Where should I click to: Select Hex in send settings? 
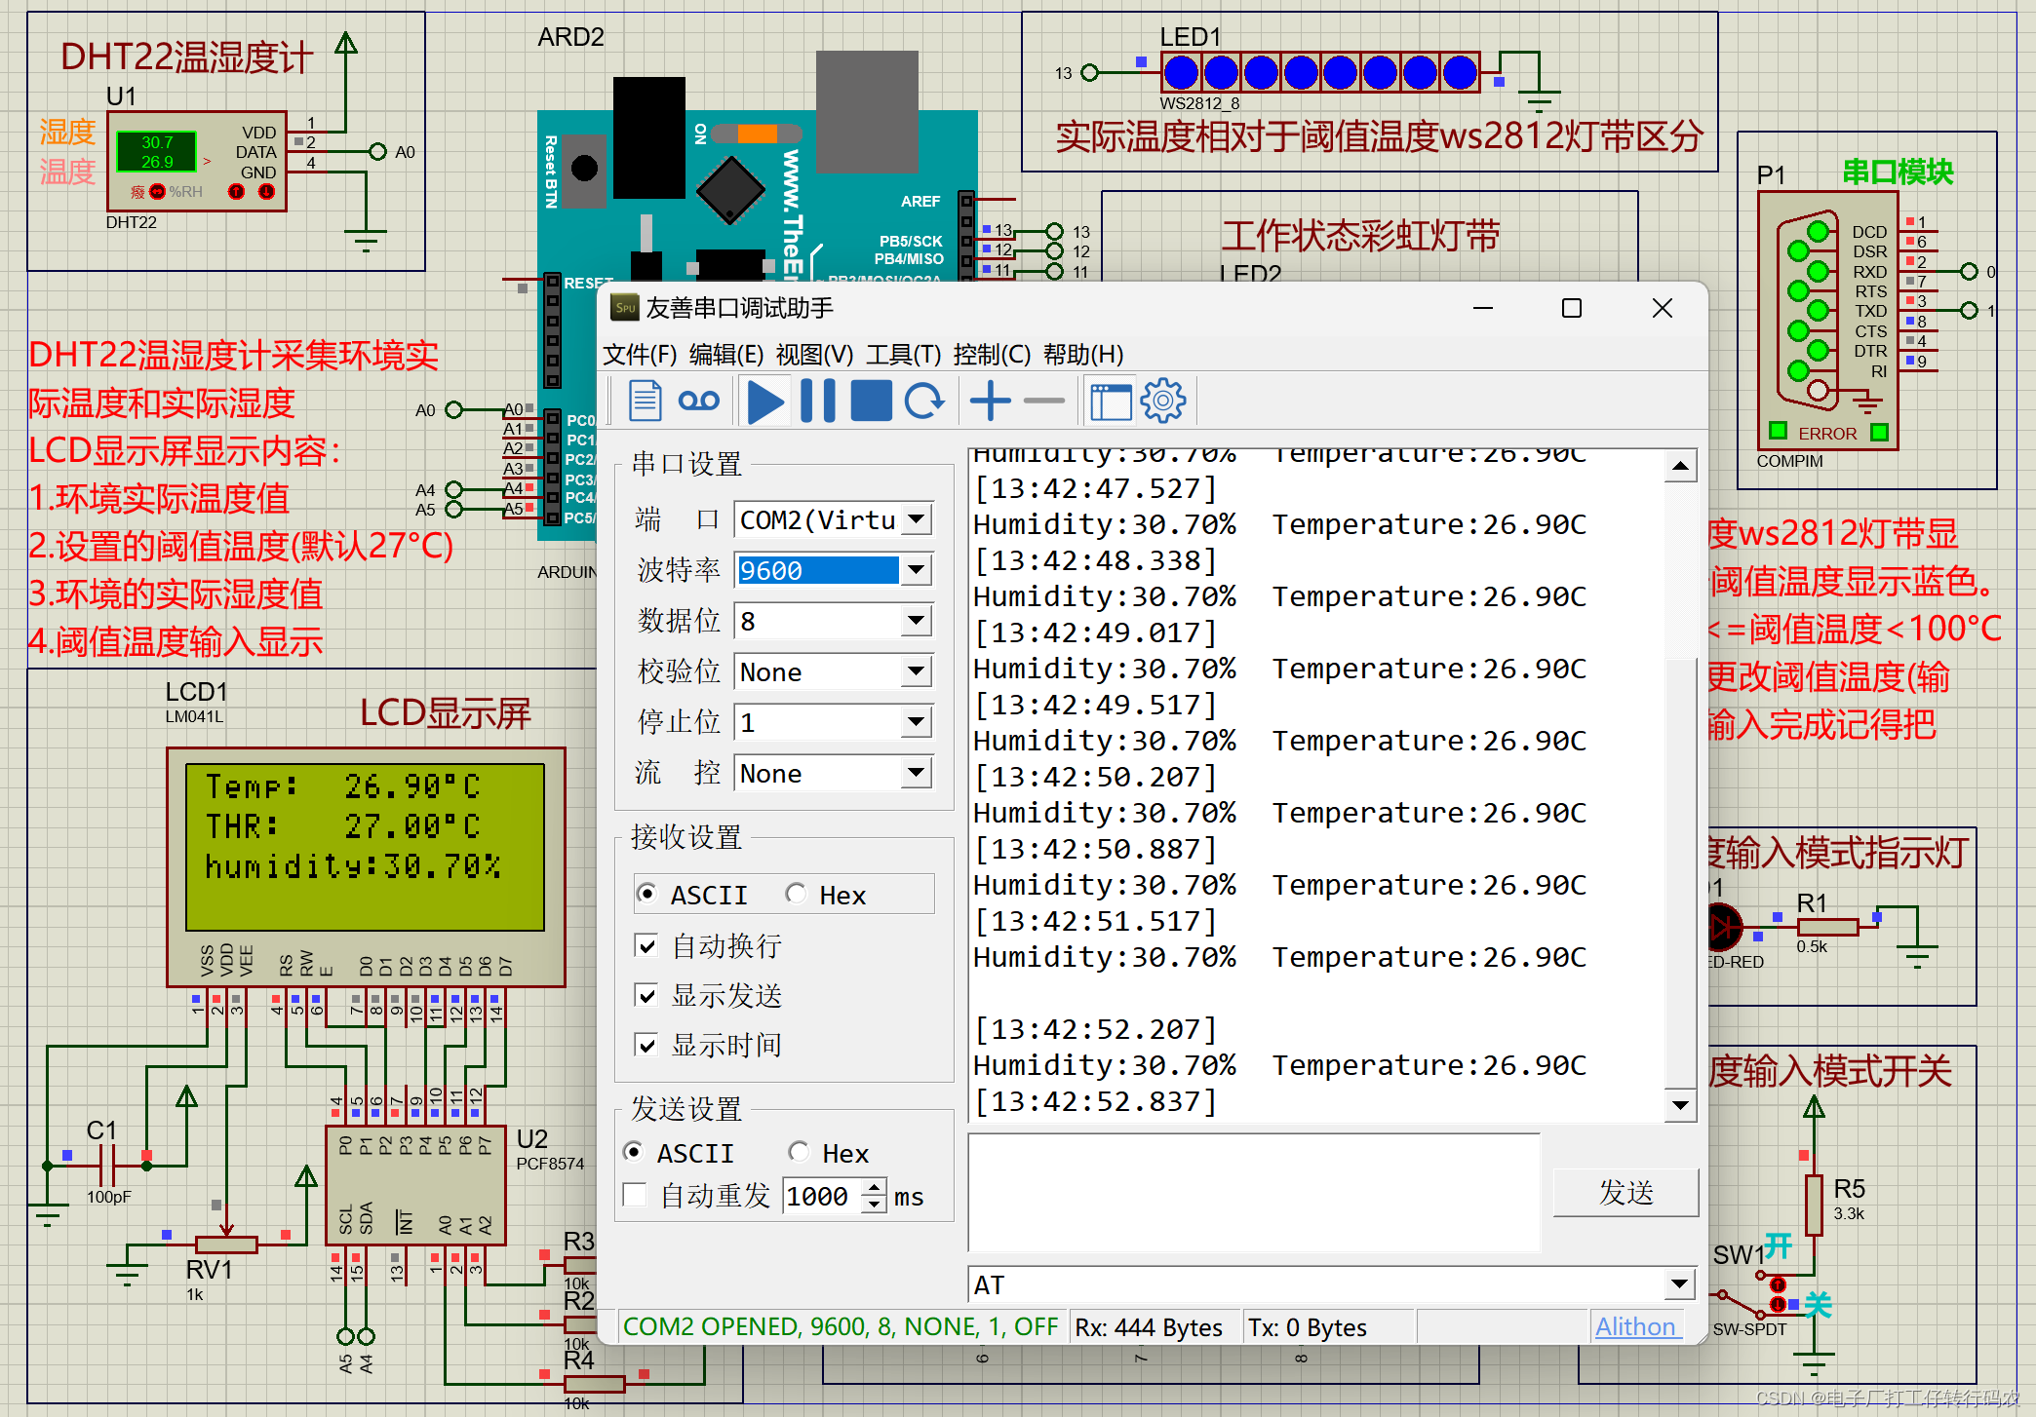tap(800, 1153)
